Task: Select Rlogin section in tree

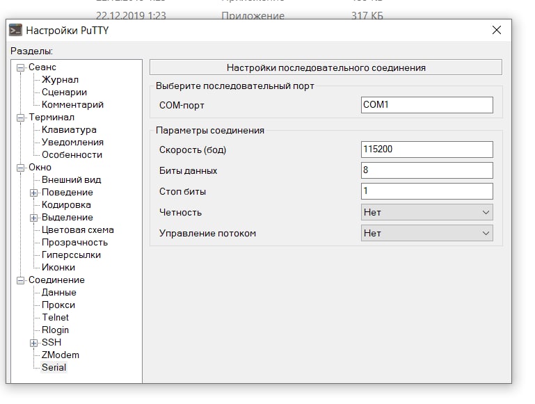Action: tap(55, 330)
